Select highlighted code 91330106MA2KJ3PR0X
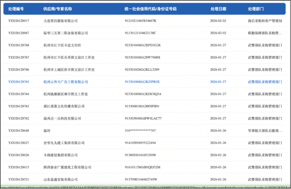This screenshot has height=189, width=291. pyautogui.click(x=142, y=82)
